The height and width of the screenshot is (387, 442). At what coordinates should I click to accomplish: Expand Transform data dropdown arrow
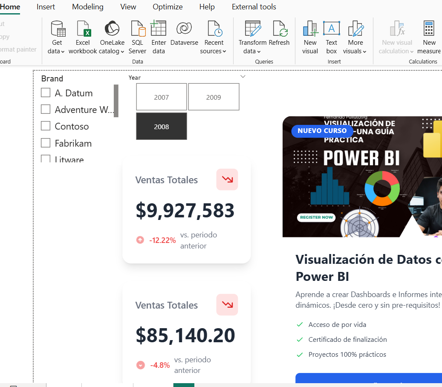[x=259, y=52]
